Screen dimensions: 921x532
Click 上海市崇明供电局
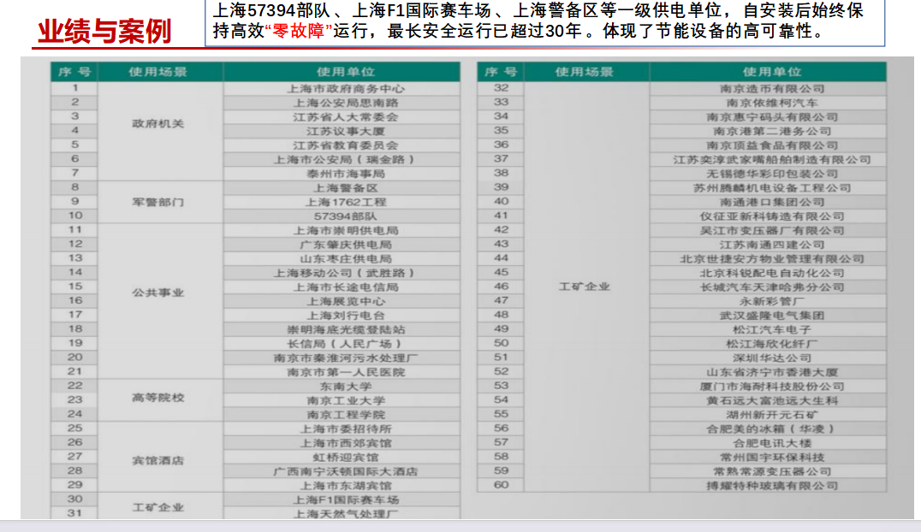[346, 230]
